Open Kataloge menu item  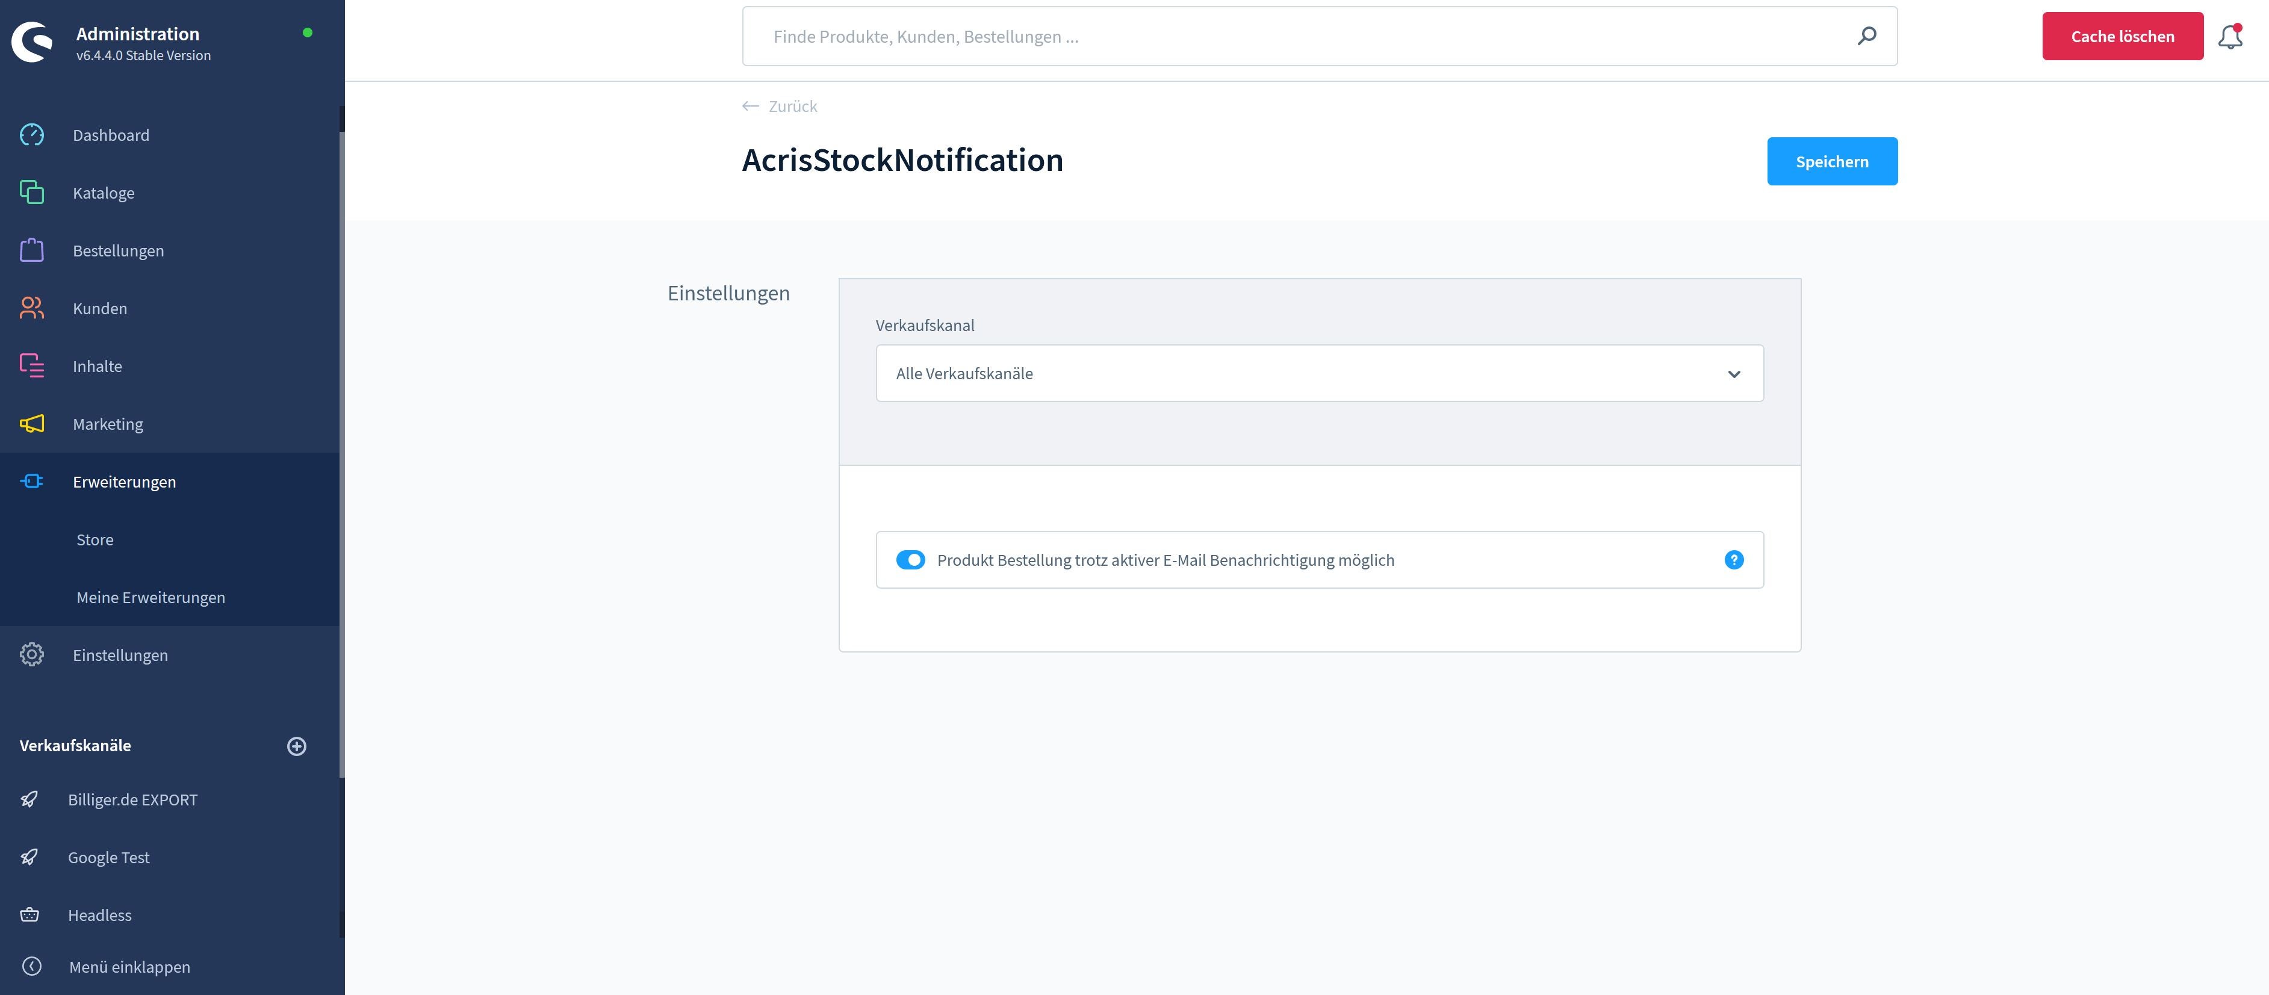170,193
